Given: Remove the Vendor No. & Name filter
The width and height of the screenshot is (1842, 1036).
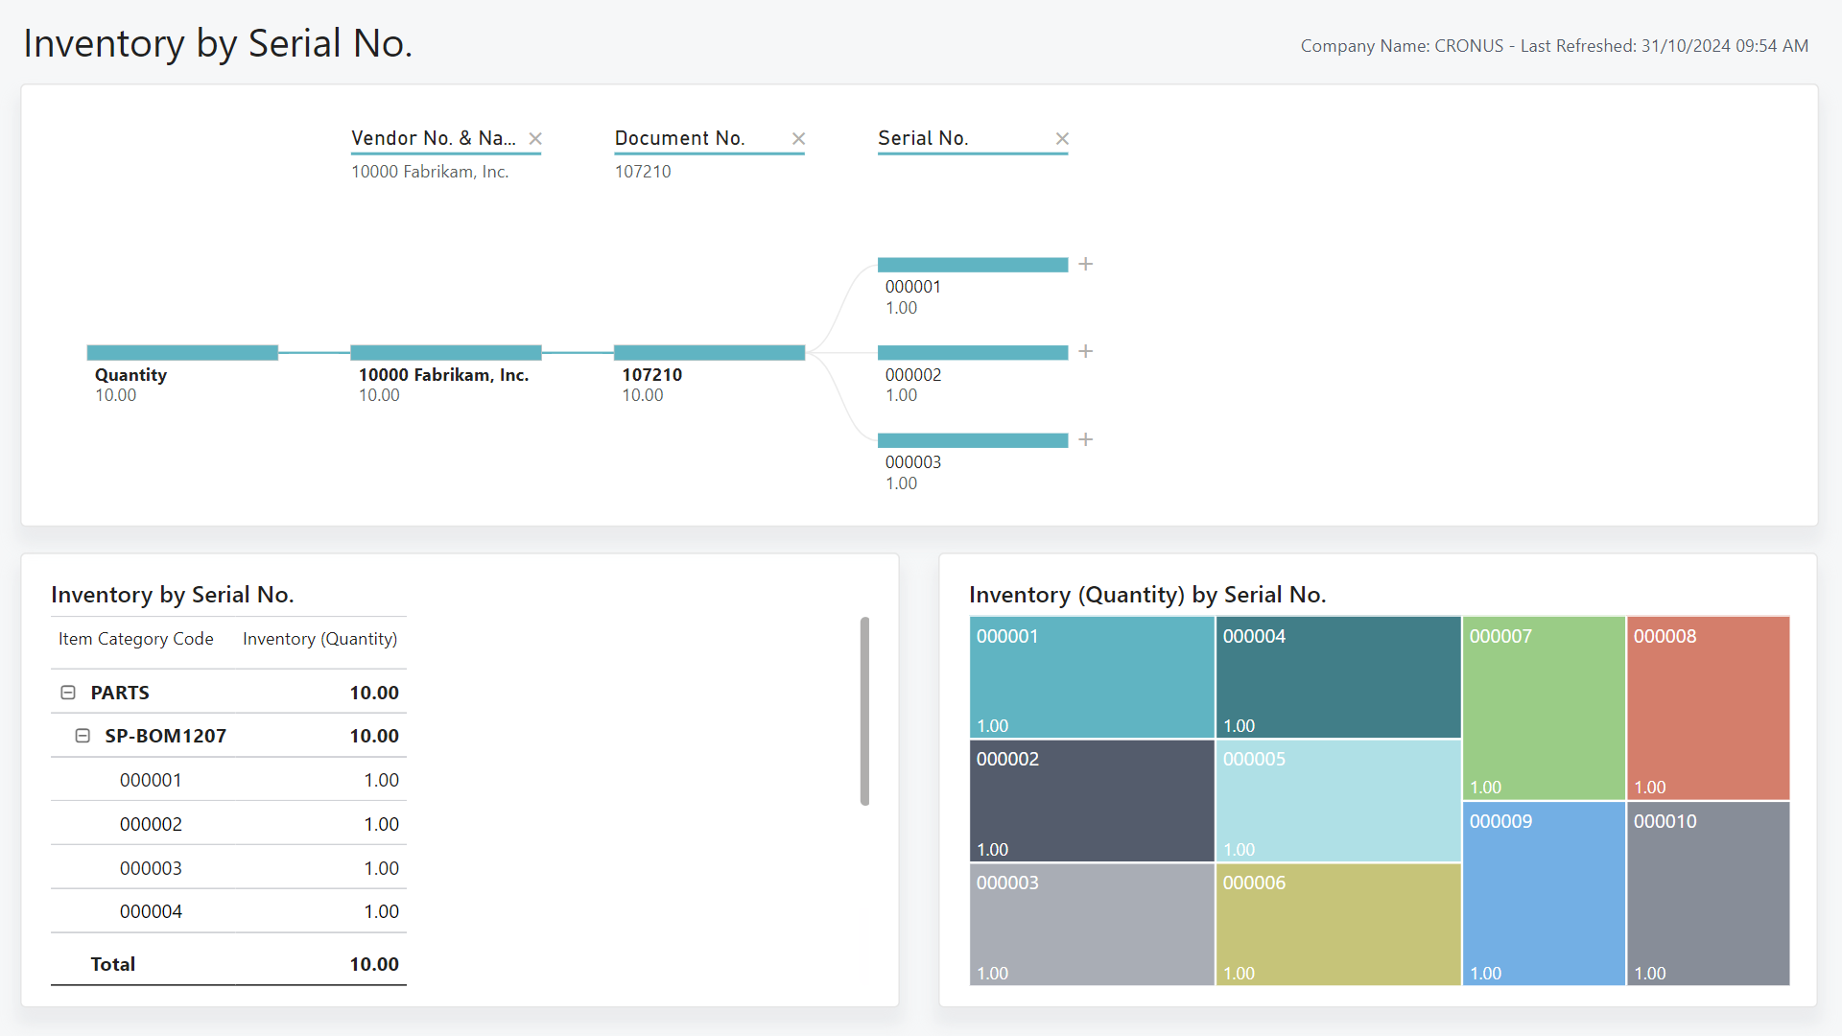Looking at the screenshot, I should pos(535,138).
